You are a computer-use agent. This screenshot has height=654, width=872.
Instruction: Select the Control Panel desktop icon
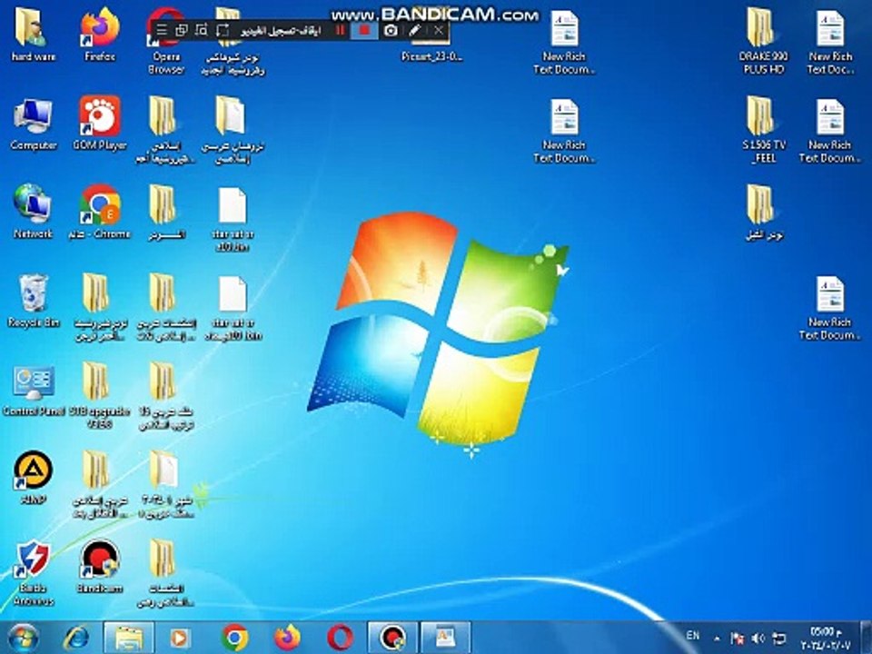(x=34, y=390)
